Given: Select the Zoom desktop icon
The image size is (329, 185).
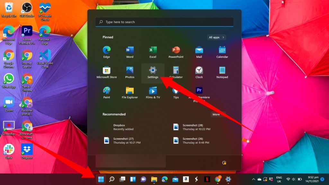Looking at the screenshot, I should pyautogui.click(x=9, y=104).
